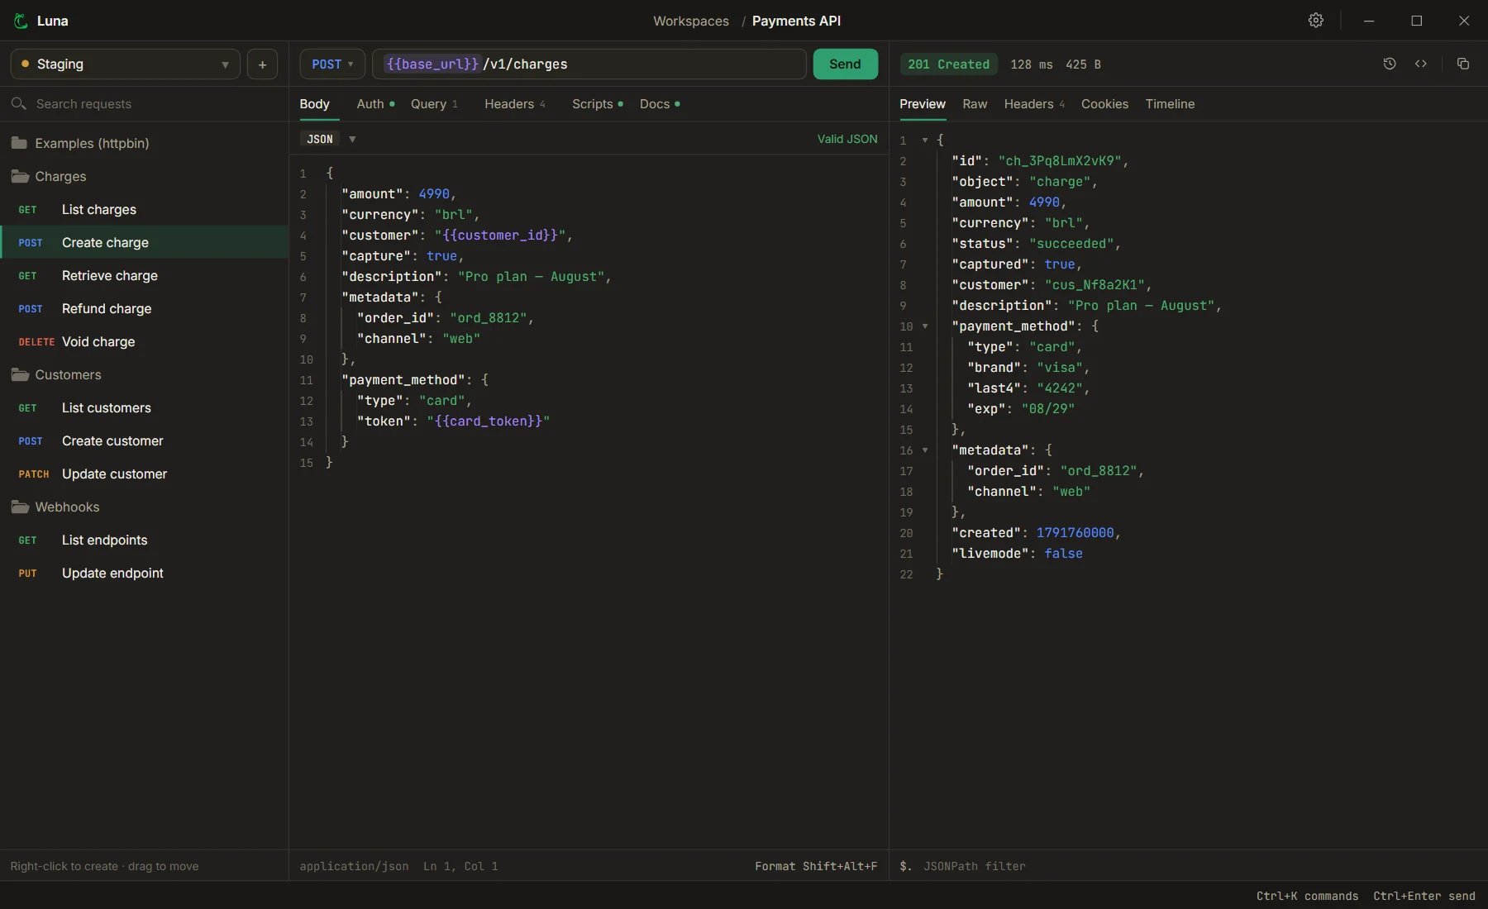The width and height of the screenshot is (1488, 909).
Task: Open the request Headers tab
Action: 514,103
